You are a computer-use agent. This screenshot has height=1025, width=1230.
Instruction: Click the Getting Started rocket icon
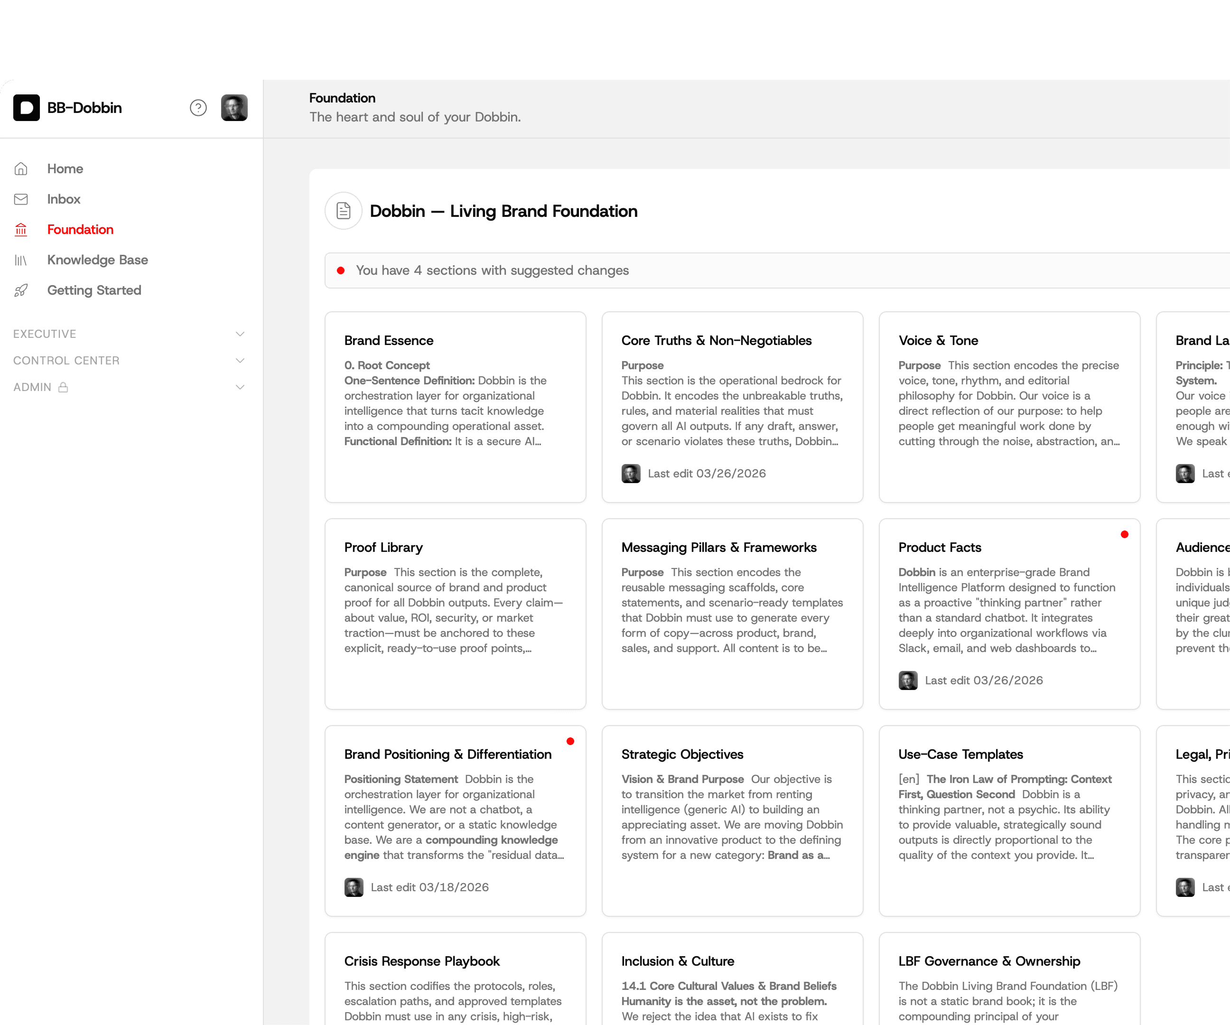[x=21, y=290]
